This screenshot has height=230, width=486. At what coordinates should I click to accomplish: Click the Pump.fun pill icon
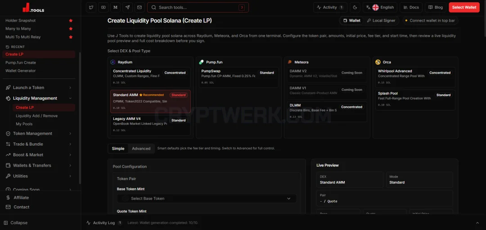pyautogui.click(x=201, y=62)
